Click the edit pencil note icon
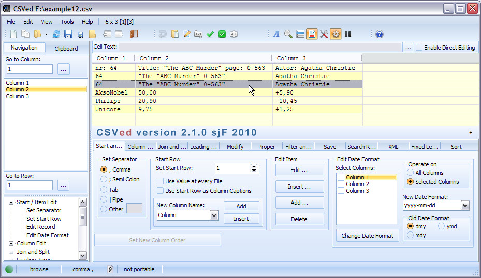Image resolution: width=481 pixels, height=278 pixels. (186, 34)
